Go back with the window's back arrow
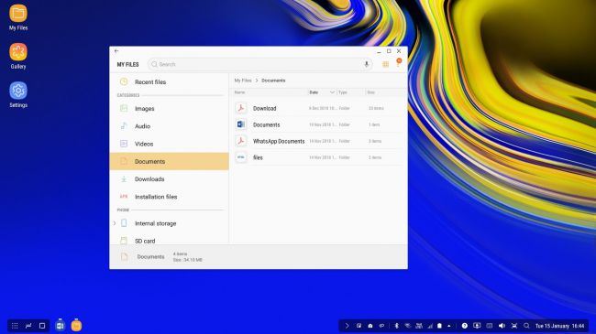The image size is (596, 334). [x=116, y=51]
